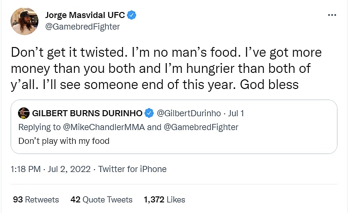Open the tweet's three-dot more options menu
Screen dimensions: 349x213
332,15
